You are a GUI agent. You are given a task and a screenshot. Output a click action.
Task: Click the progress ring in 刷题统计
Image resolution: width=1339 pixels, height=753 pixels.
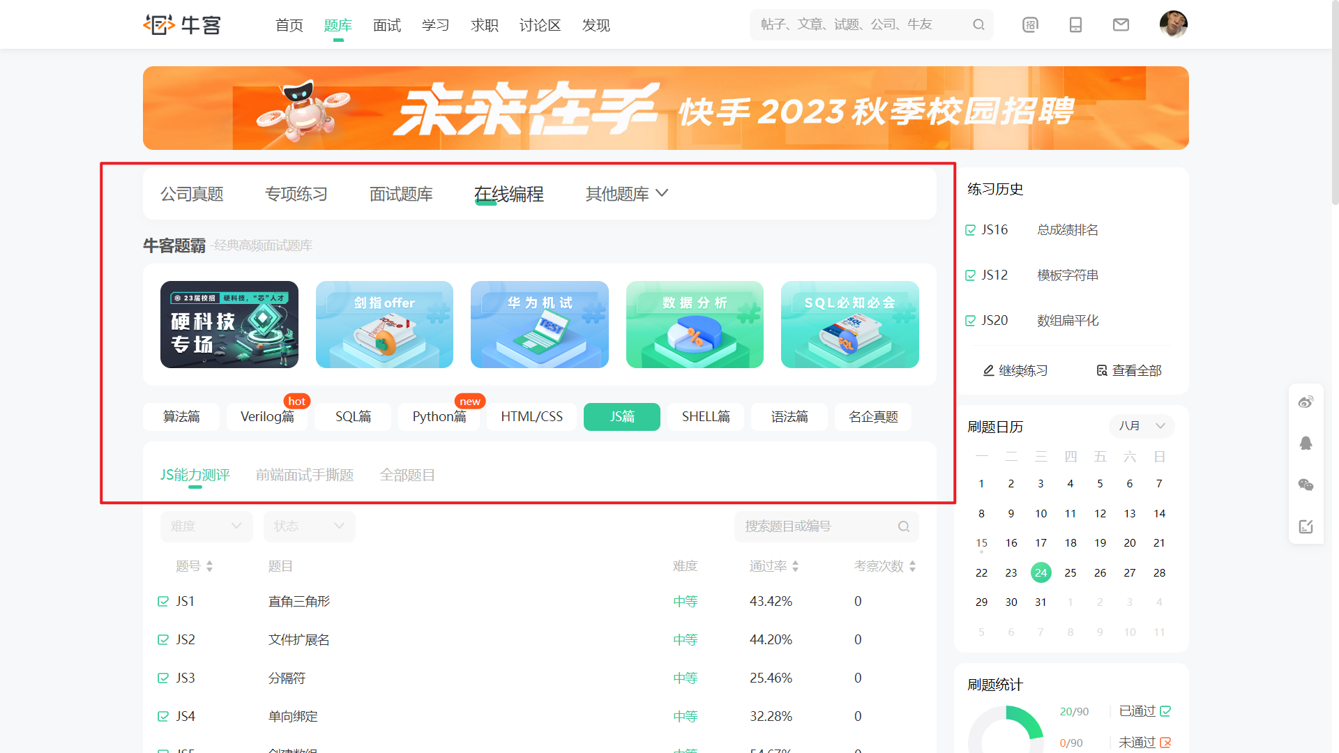(1010, 730)
